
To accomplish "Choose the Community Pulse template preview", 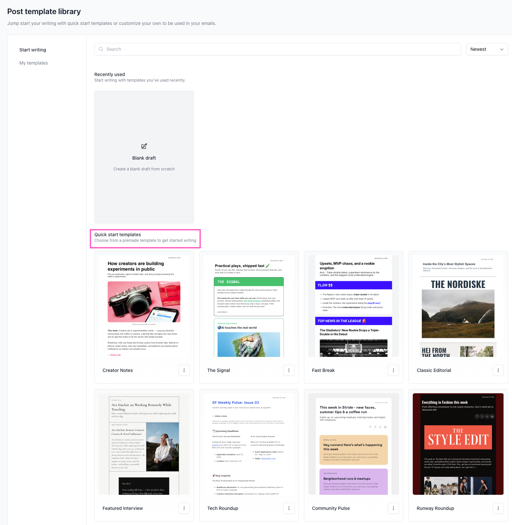I will [353, 444].
